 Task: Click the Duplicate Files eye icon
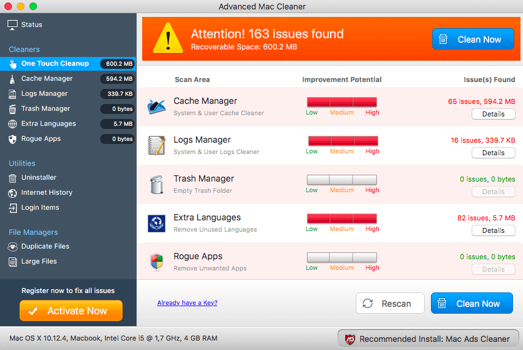click(x=13, y=247)
